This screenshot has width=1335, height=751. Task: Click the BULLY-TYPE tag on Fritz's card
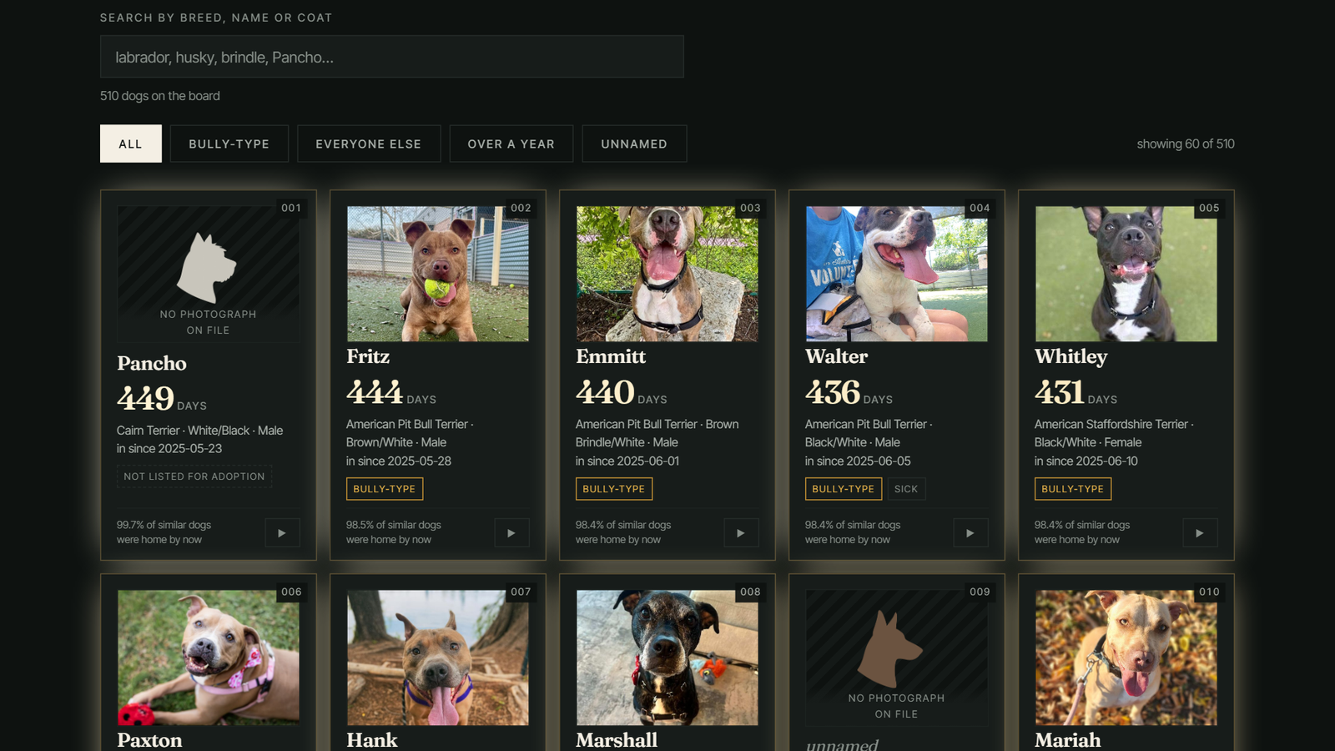pos(385,489)
